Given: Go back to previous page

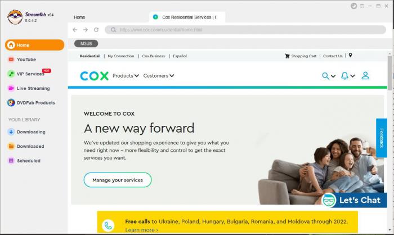Looking at the screenshot, I should tap(75, 30).
